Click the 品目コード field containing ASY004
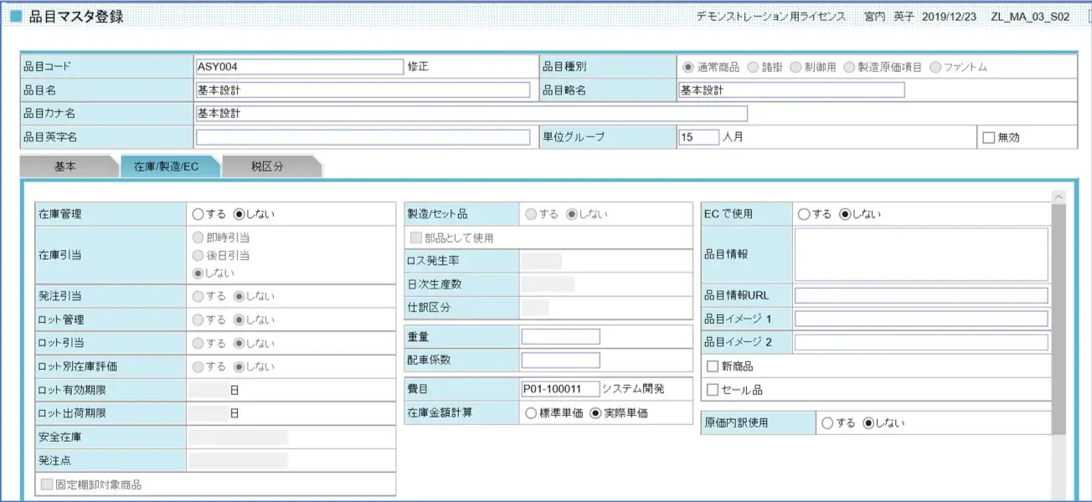This screenshot has height=502, width=1092. [299, 67]
